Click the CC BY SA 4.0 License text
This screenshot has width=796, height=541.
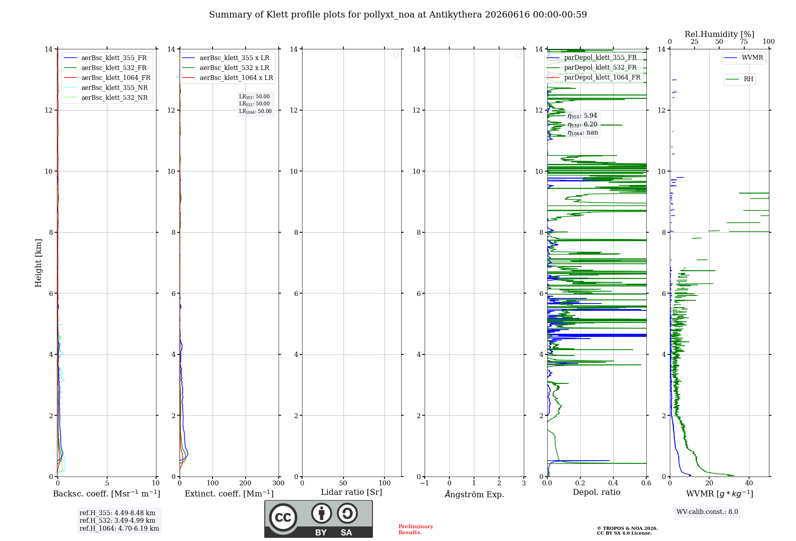coord(624,533)
